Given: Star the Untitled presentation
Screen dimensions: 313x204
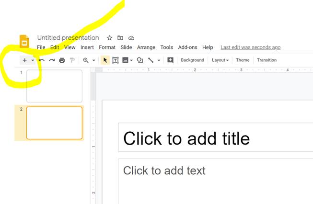Looking at the screenshot, I should (109, 38).
